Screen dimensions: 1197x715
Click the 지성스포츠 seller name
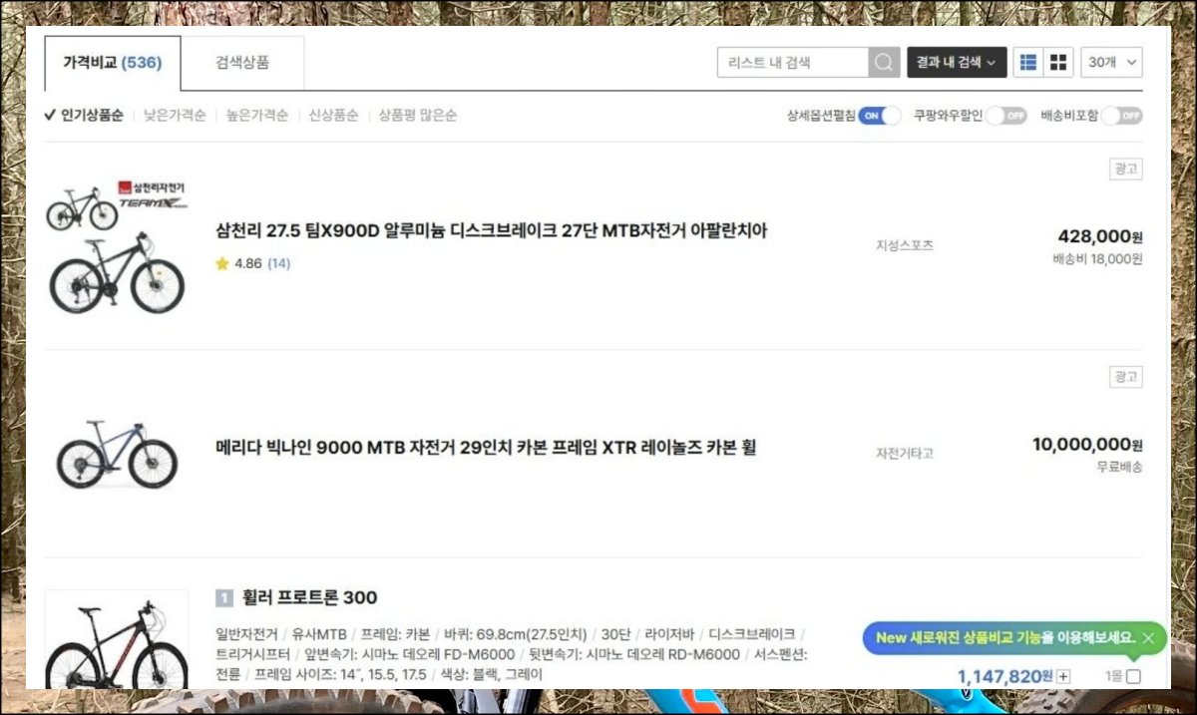pos(905,245)
